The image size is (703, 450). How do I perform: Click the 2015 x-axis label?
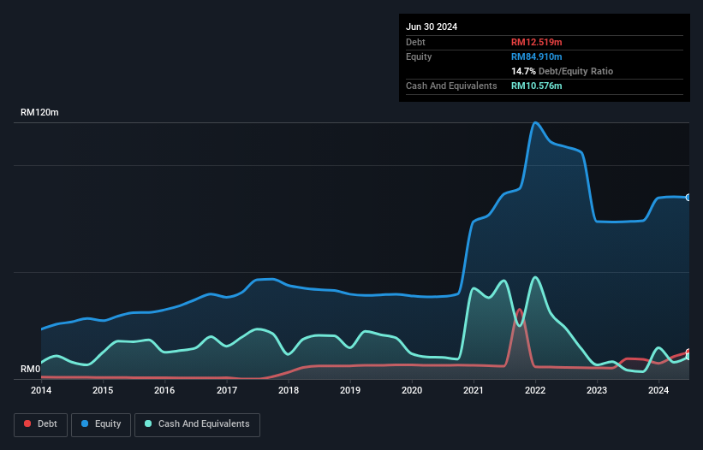(103, 390)
